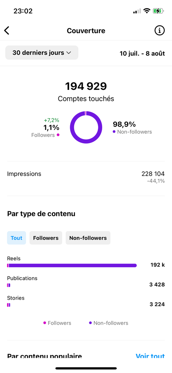Tap the Stories row showing 3 224
Image resolution: width=172 pixels, height=373 pixels.
(x=86, y=302)
